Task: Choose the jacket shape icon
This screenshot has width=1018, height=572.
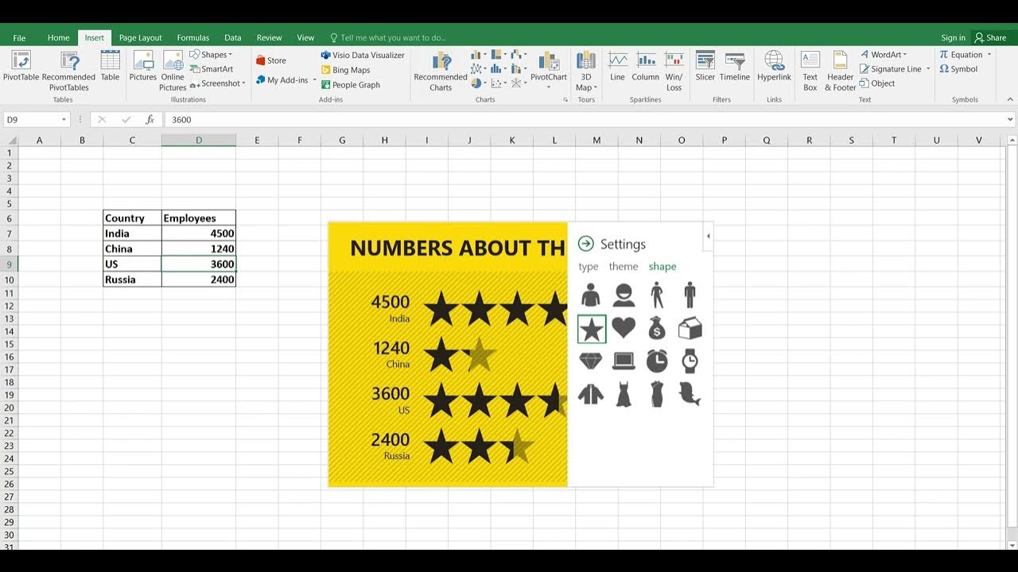Action: (591, 394)
